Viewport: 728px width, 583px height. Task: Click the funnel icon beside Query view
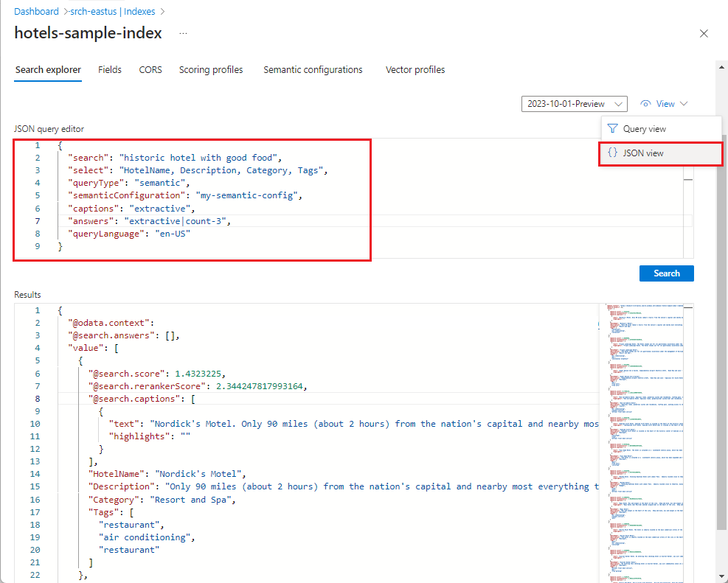[614, 128]
